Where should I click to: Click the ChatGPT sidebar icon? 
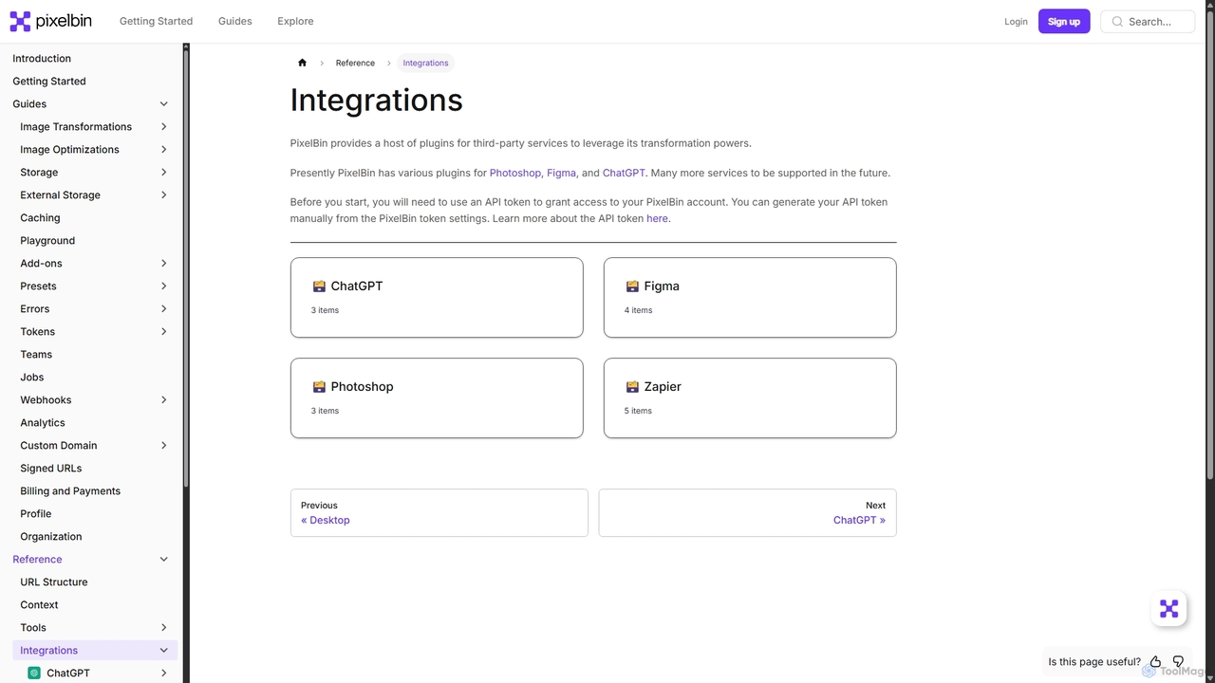click(x=34, y=673)
